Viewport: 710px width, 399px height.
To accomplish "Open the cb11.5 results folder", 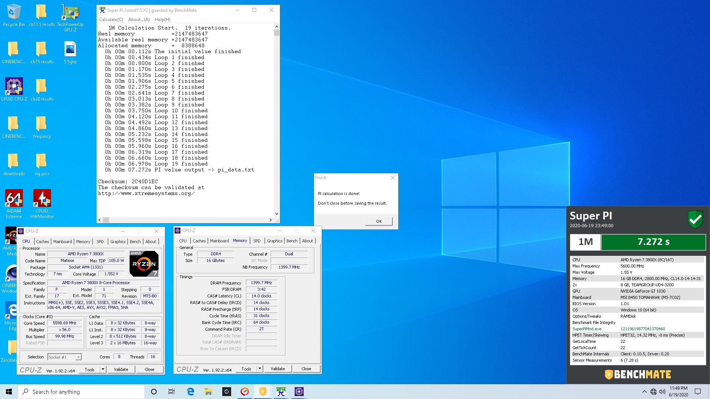I will 42,16.
